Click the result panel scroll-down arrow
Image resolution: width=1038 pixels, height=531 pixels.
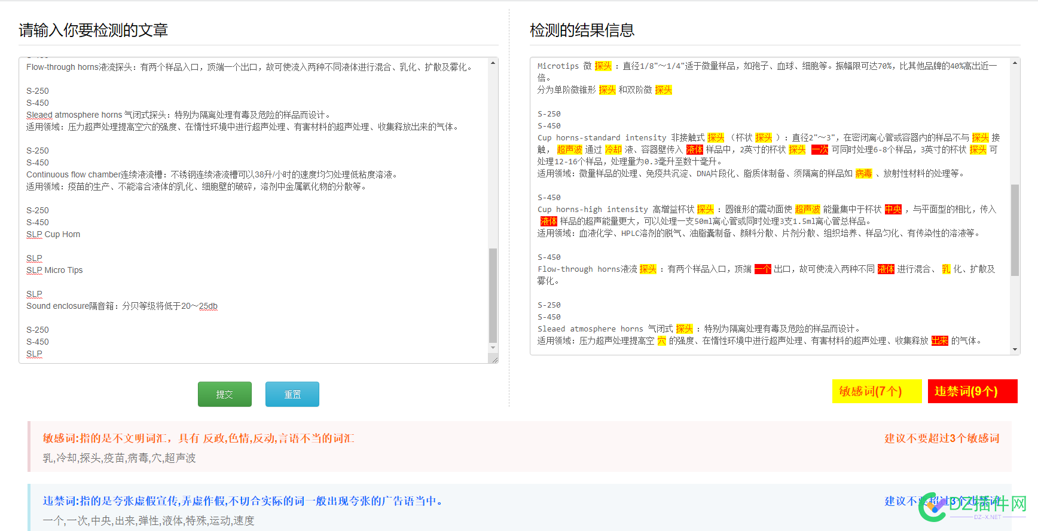[1015, 349]
